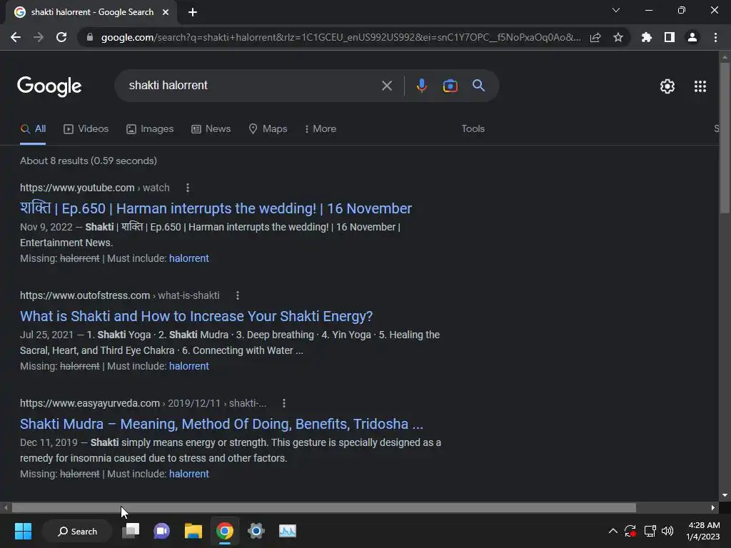Click halorrent must-include link under YouTube result

coord(188,258)
